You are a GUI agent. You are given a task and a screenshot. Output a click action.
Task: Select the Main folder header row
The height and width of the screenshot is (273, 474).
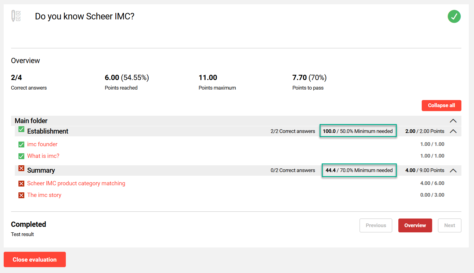(x=236, y=121)
